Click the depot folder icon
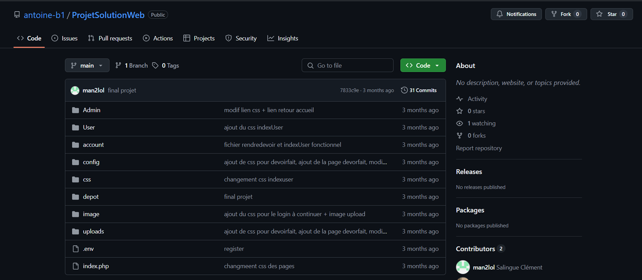Image resolution: width=642 pixels, height=280 pixels. click(76, 197)
